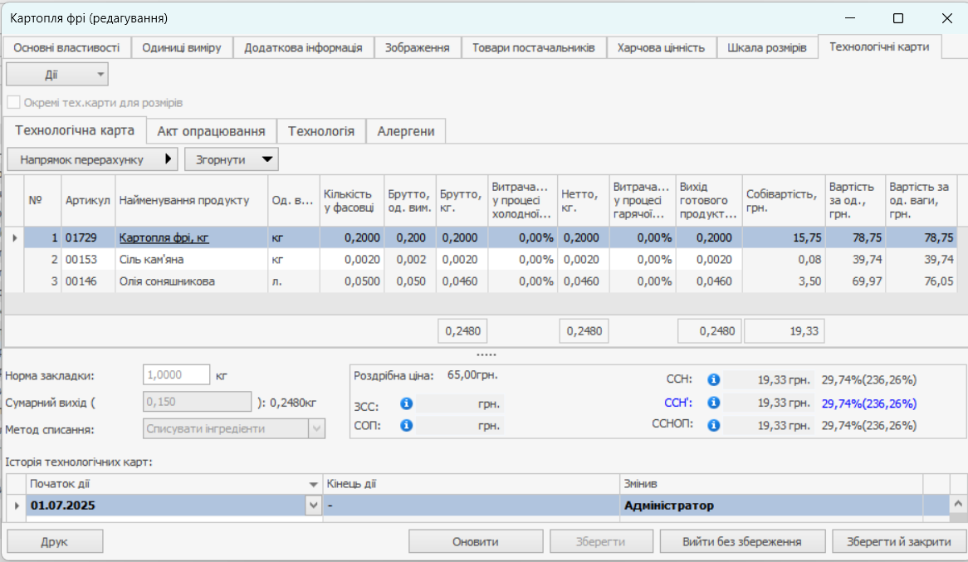Click the info icon next to СОП
Screen dimensions: 968x562
coord(406,426)
